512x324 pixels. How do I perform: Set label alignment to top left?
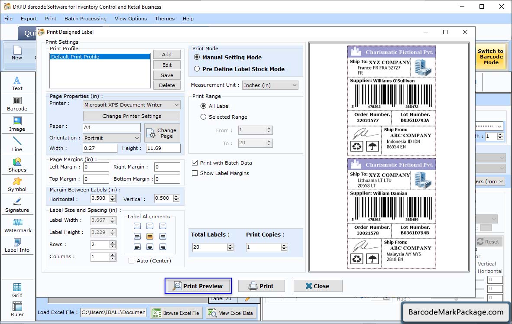(x=137, y=226)
